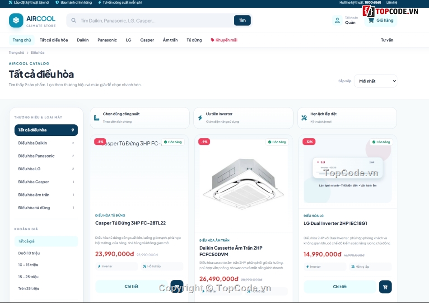Select Tất cả giá price filter
The height and width of the screenshot is (303, 429).
[x=46, y=241]
